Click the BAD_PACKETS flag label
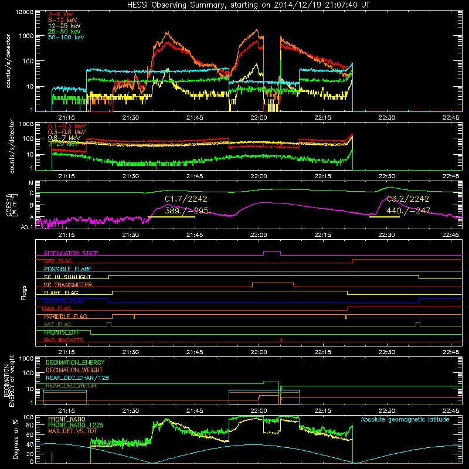This screenshot has height=469, width=469. coord(64,340)
